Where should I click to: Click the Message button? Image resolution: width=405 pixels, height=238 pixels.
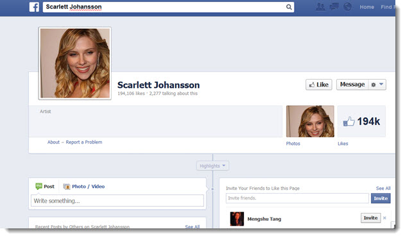[x=352, y=85]
